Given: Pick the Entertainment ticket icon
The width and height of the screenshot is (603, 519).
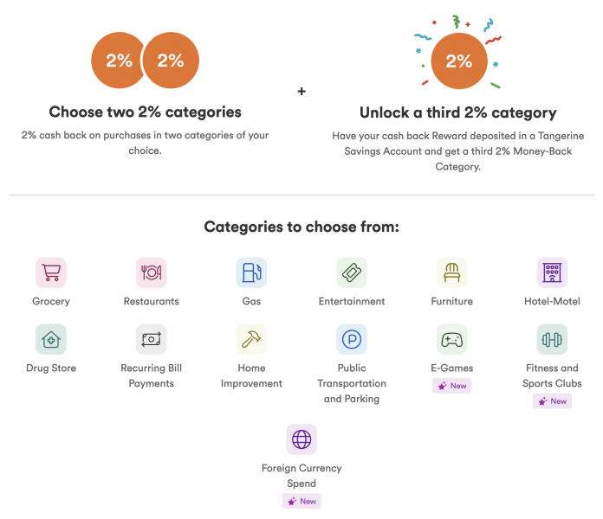Looking at the screenshot, I should pos(352,272).
